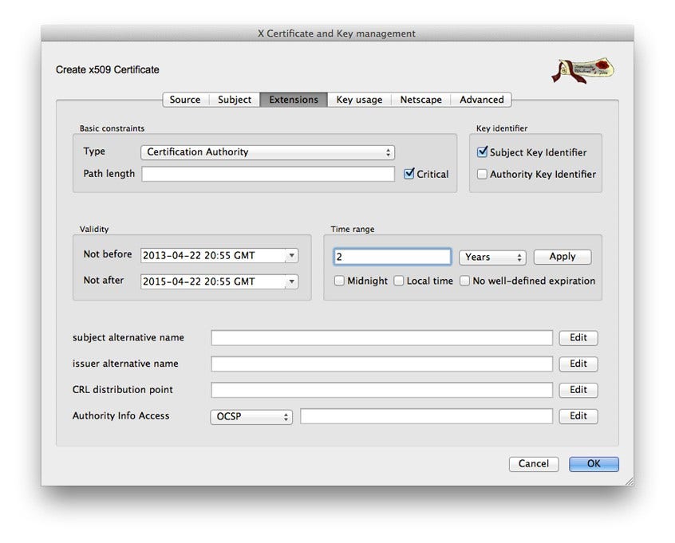Enable Authority Key Identifier
Viewport: 675px width, 543px height.
[x=482, y=174]
